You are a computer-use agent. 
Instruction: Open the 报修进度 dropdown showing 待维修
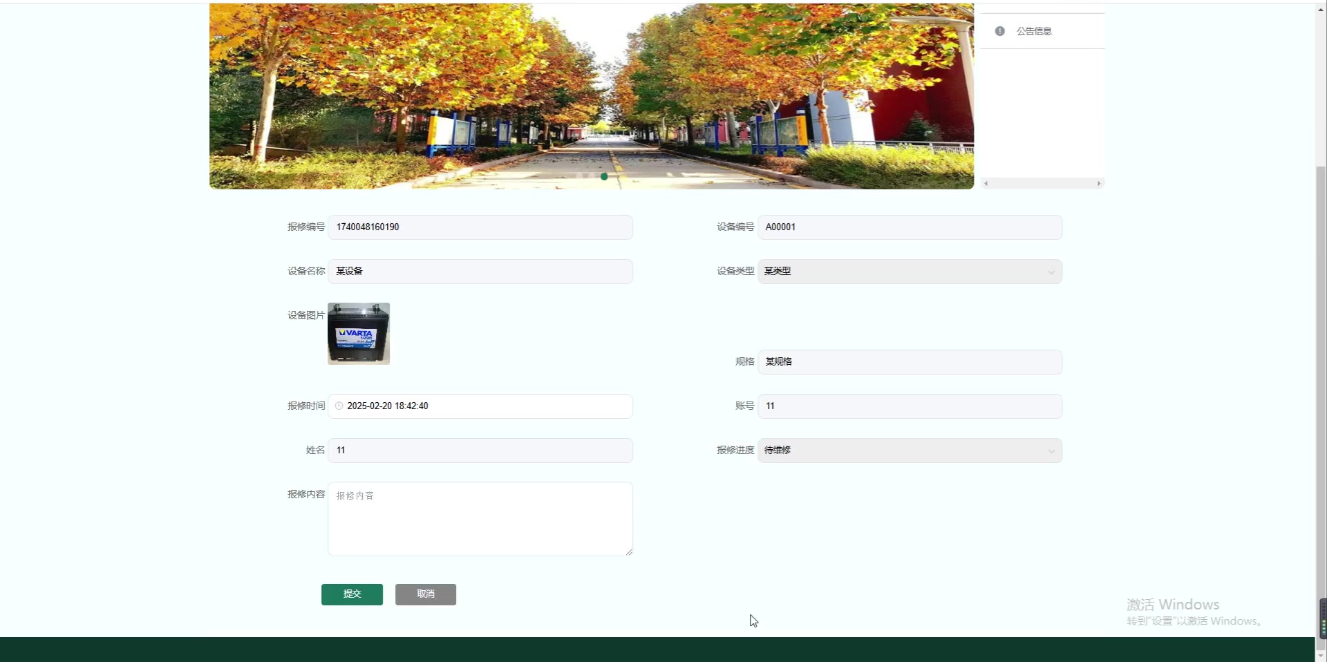[x=909, y=451]
